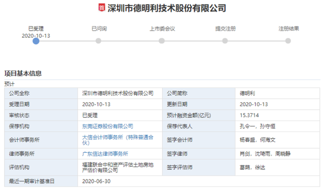This screenshot has width=323, height=189.
Task: Click the 已问询 stage label
Action: pos(99,29)
